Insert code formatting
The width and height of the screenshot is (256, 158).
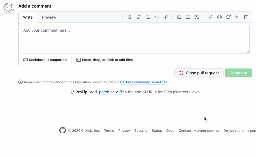tap(157, 17)
